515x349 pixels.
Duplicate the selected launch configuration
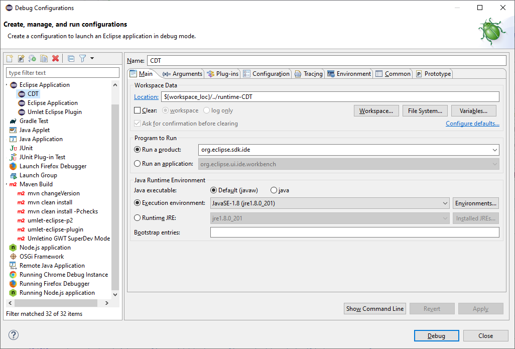pos(44,58)
